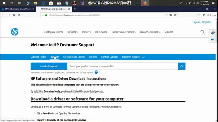218x122 pixels.
Task: Open the Firefox Library menu
Action: tap(204, 15)
